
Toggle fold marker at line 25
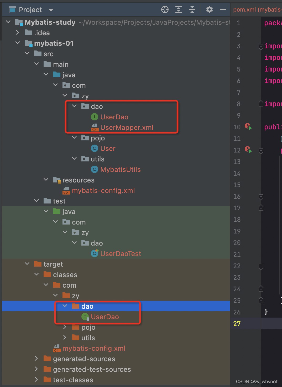[261, 301]
